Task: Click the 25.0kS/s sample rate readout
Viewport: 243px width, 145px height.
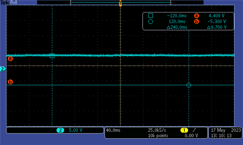Action: 157,130
